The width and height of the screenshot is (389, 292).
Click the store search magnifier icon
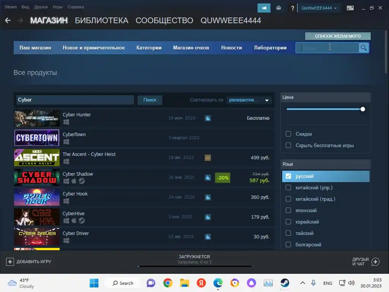click(x=364, y=48)
